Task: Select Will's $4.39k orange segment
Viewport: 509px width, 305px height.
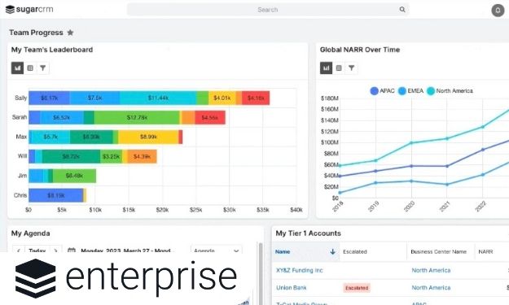Action: (x=142, y=156)
